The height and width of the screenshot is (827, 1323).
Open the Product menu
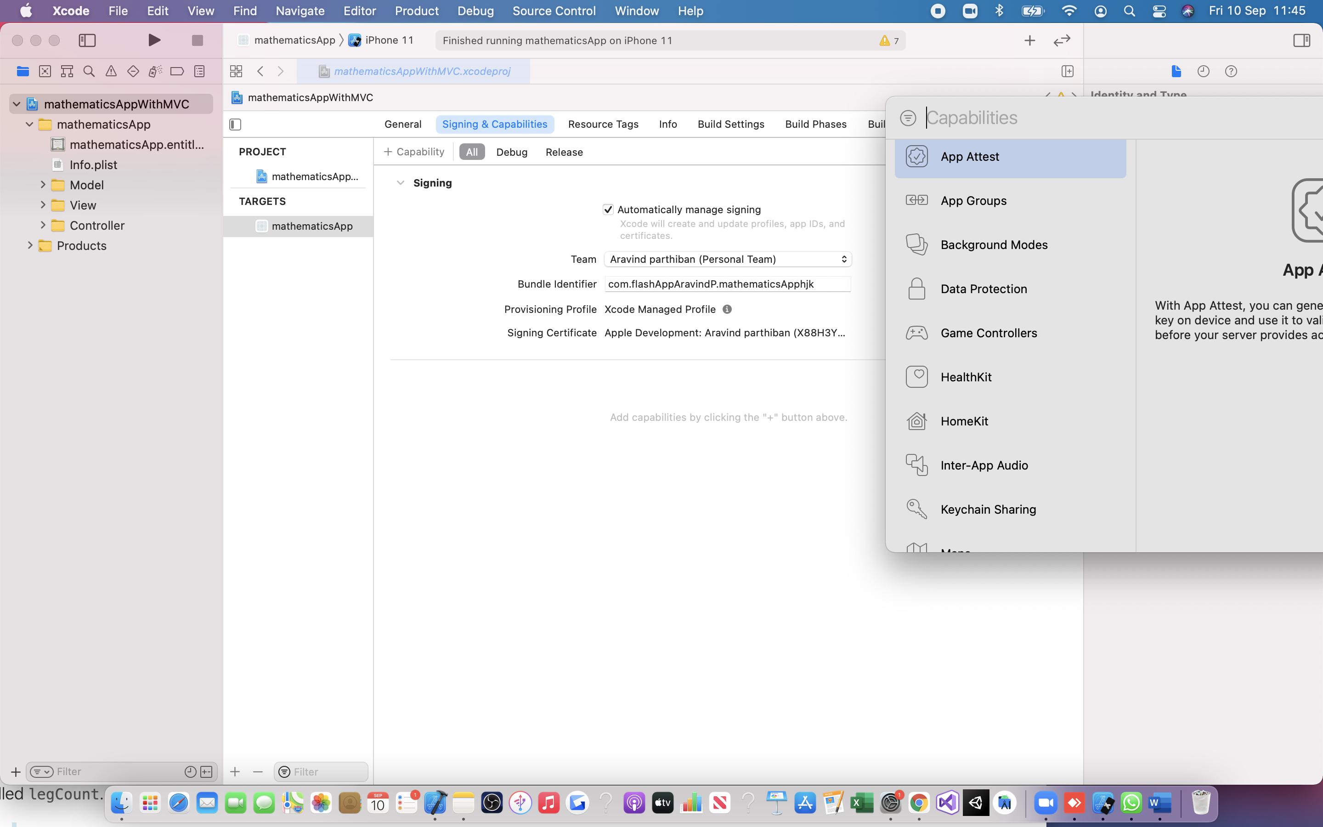417,11
